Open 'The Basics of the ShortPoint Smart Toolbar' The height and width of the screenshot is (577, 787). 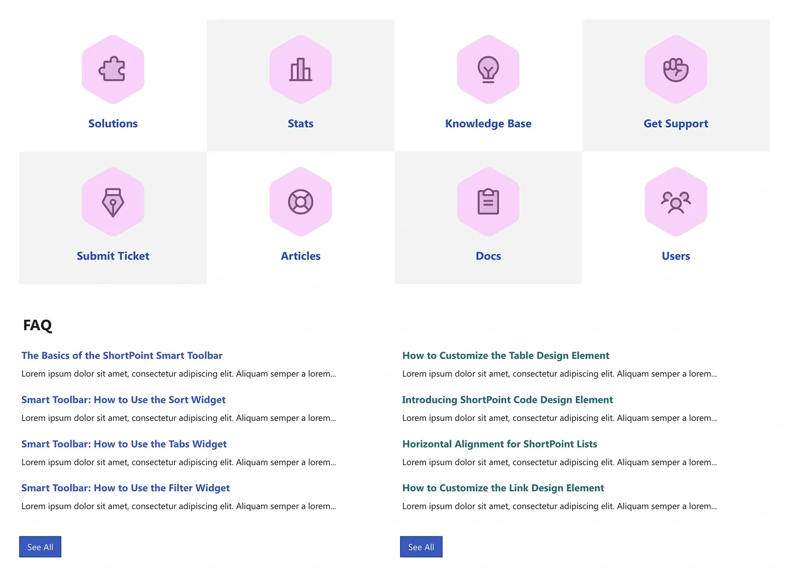[x=122, y=355]
